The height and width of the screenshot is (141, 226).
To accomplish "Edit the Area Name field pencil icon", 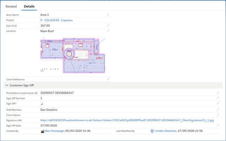I will (x=108, y=14).
